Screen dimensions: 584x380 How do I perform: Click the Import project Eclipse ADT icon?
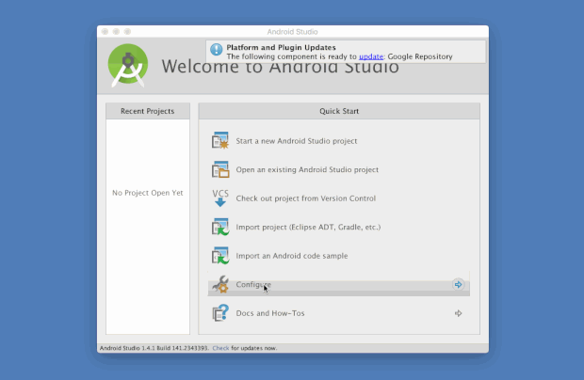pos(220,227)
